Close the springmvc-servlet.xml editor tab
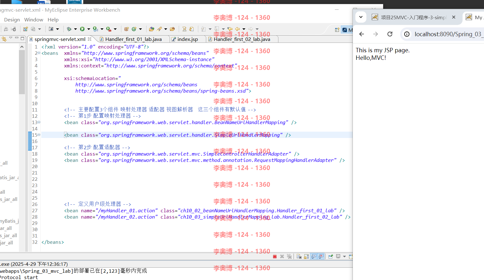The height and width of the screenshot is (280, 484). (x=90, y=39)
